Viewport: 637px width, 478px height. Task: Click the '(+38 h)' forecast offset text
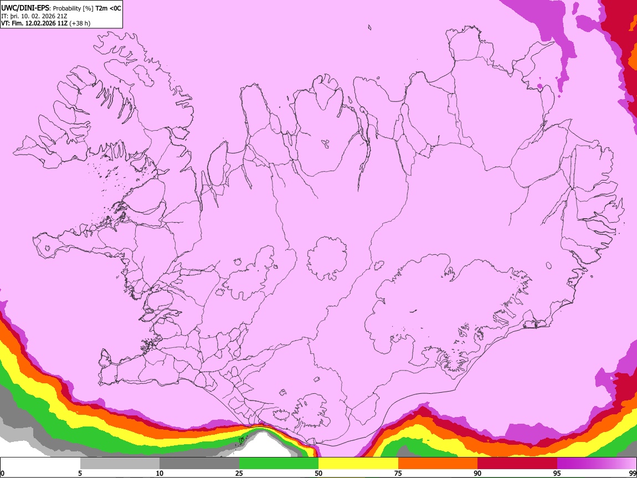80,23
